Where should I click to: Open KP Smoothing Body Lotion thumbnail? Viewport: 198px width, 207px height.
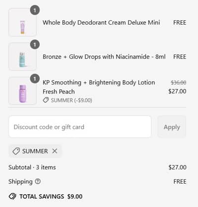click(x=22, y=91)
